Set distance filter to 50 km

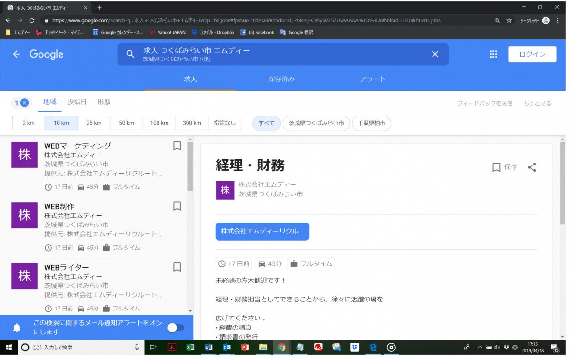click(x=127, y=123)
